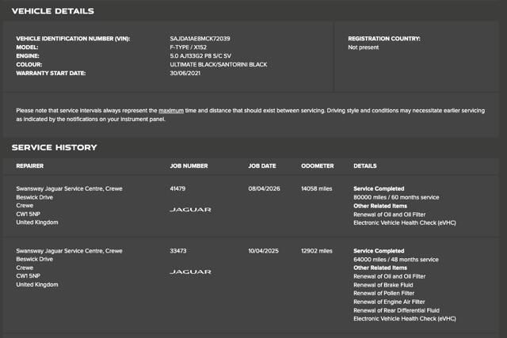This screenshot has width=507, height=338.
Task: Click 'Renewal of Engine Air Filter' entry
Action: tap(389, 302)
